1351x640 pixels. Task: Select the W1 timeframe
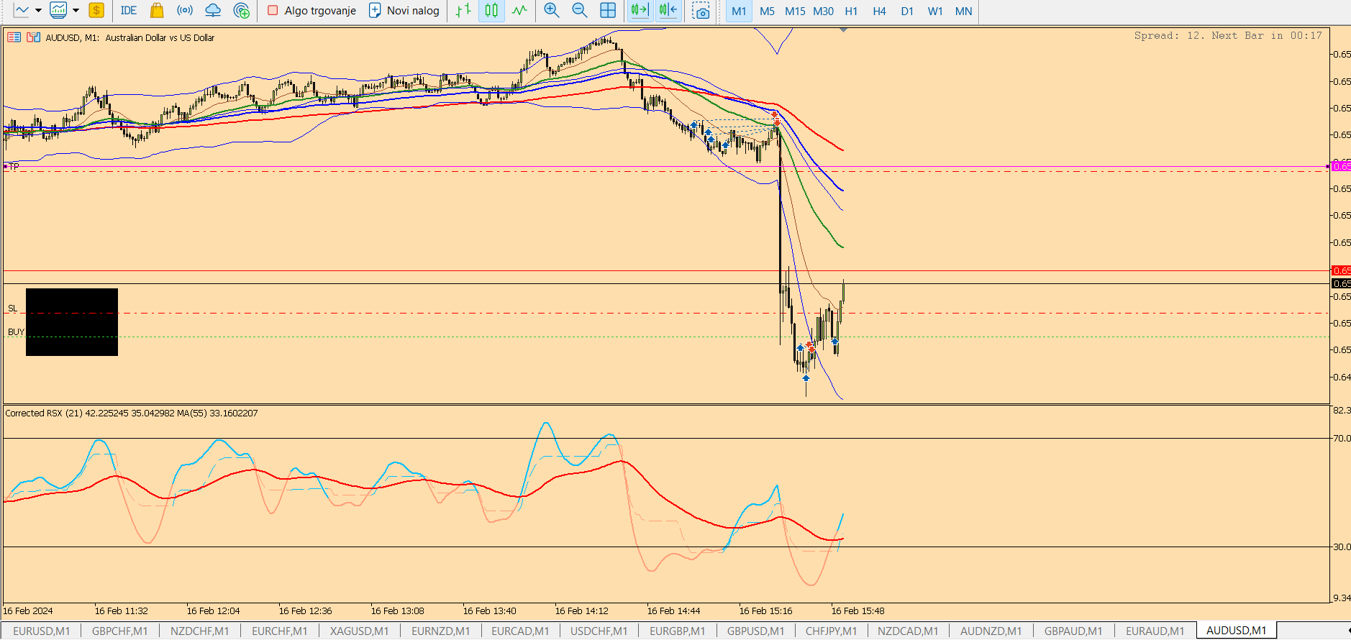tap(935, 11)
